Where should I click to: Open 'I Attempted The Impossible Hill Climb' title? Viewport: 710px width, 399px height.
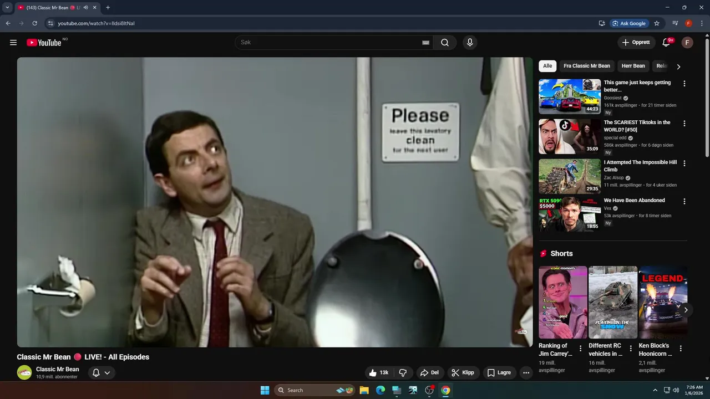click(x=640, y=166)
